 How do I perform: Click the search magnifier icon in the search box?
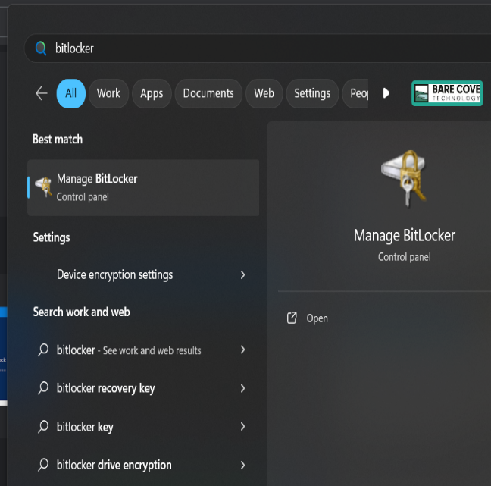click(41, 49)
